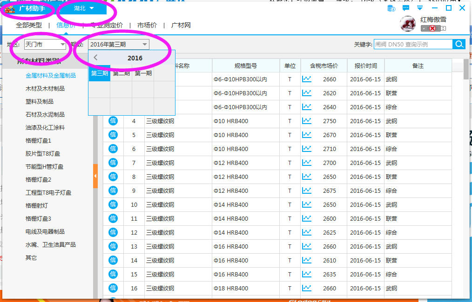This screenshot has width=472, height=302.
Task: Click the 红梅傲雪 user avatar
Action: click(408, 24)
